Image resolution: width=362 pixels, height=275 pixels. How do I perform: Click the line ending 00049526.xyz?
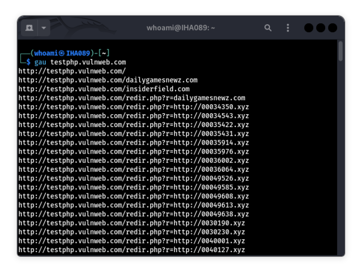(x=133, y=178)
